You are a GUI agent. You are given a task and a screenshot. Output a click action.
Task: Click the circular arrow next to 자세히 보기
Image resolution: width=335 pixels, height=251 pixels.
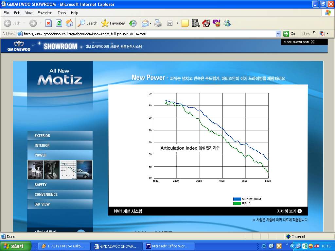[300, 211]
